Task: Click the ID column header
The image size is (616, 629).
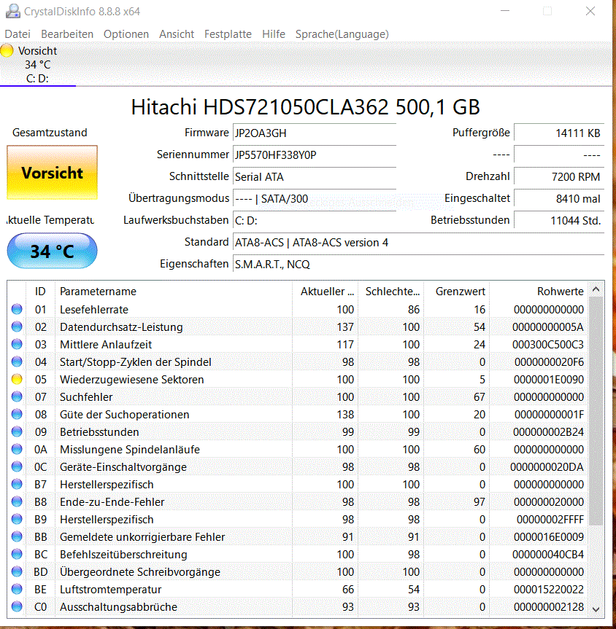Action: pyautogui.click(x=40, y=292)
